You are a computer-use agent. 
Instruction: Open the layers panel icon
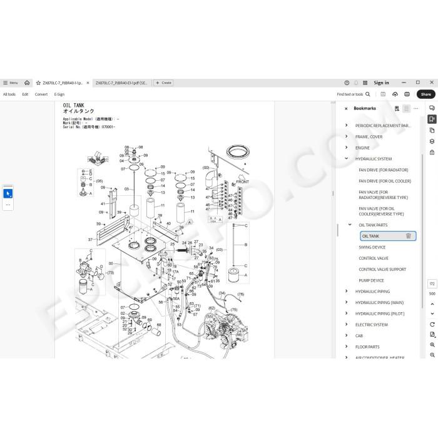432,141
